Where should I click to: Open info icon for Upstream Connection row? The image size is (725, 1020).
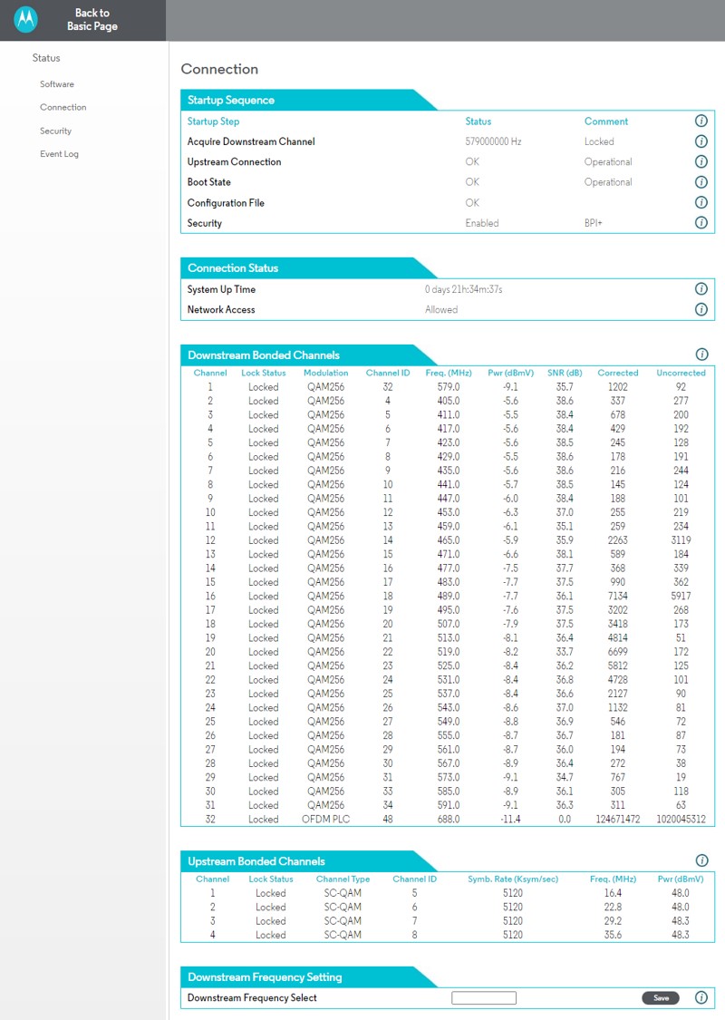(701, 161)
